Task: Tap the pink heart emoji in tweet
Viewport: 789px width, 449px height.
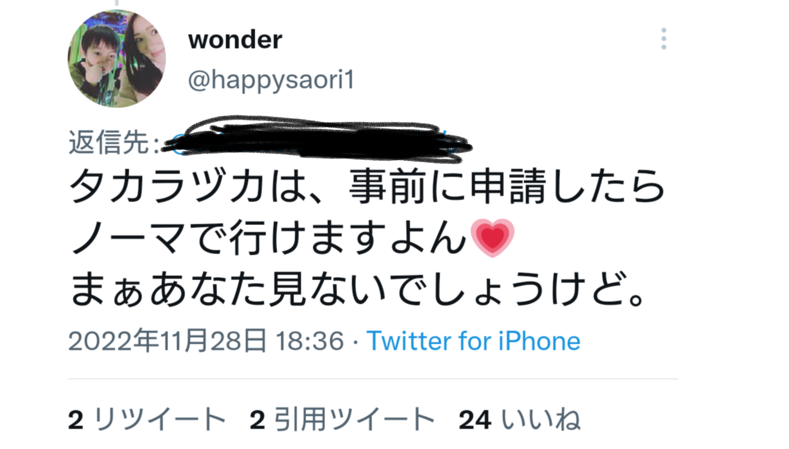Action: point(493,238)
